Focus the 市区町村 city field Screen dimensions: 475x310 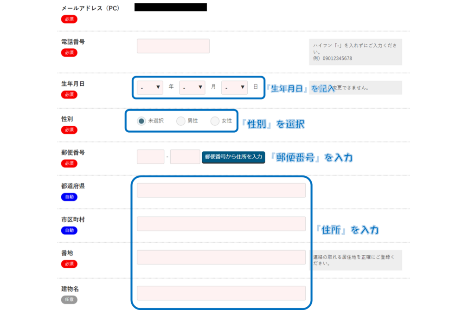pyautogui.click(x=221, y=224)
